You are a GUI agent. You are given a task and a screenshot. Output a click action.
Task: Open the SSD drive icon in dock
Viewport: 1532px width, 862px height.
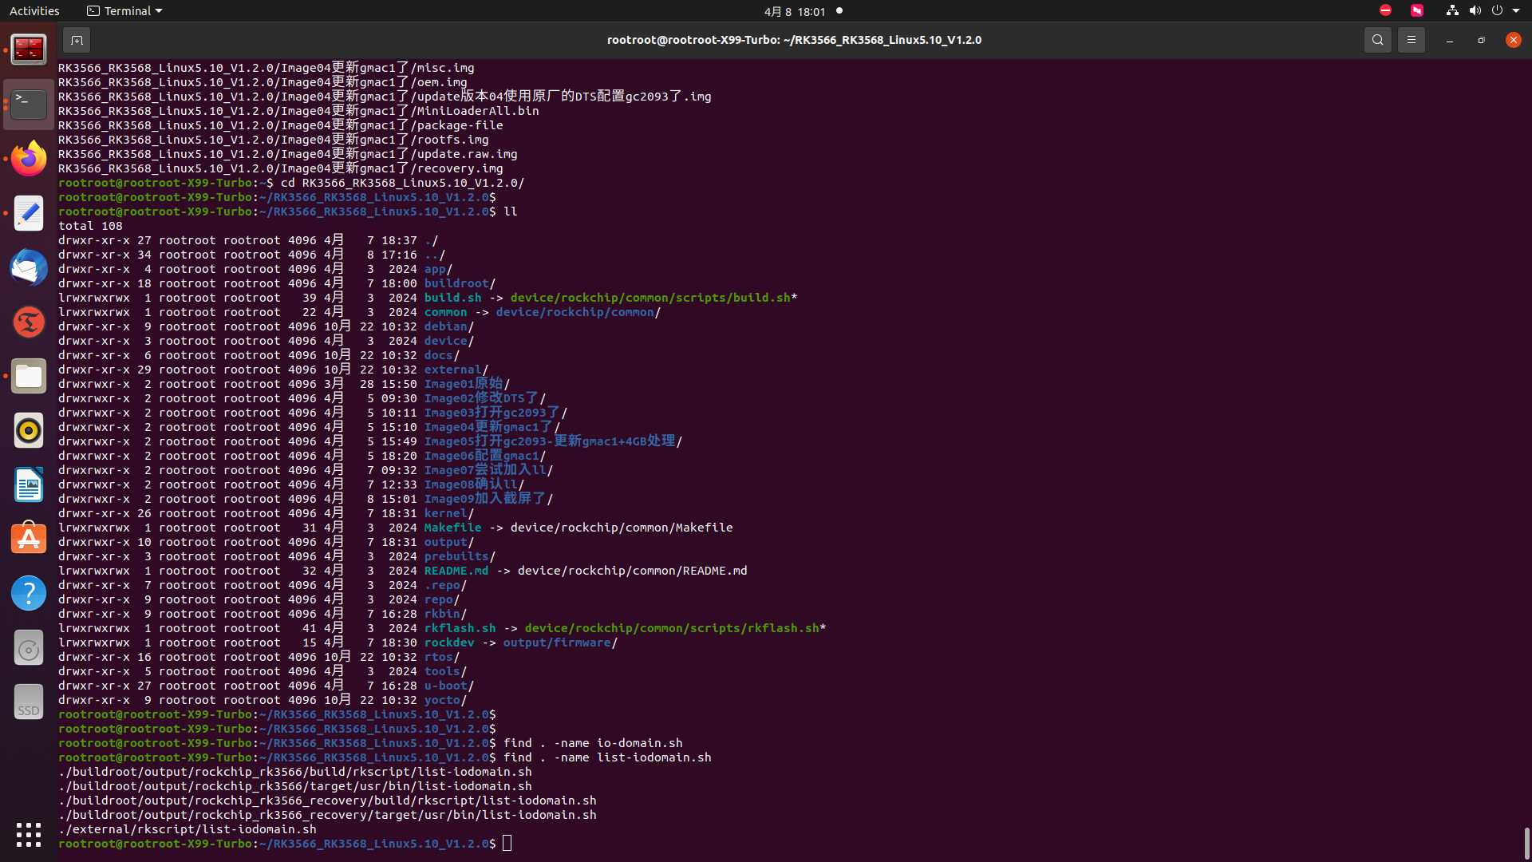pos(29,702)
